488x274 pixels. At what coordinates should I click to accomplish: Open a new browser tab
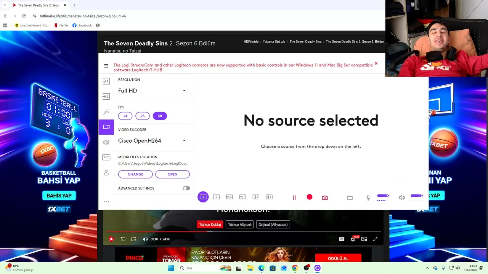pos(74,5)
